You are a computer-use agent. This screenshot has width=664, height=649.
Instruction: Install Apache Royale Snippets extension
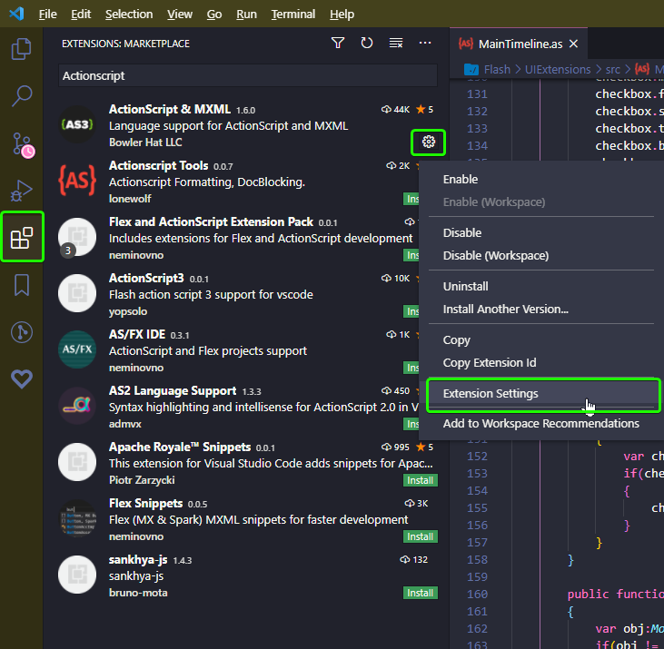click(x=420, y=480)
